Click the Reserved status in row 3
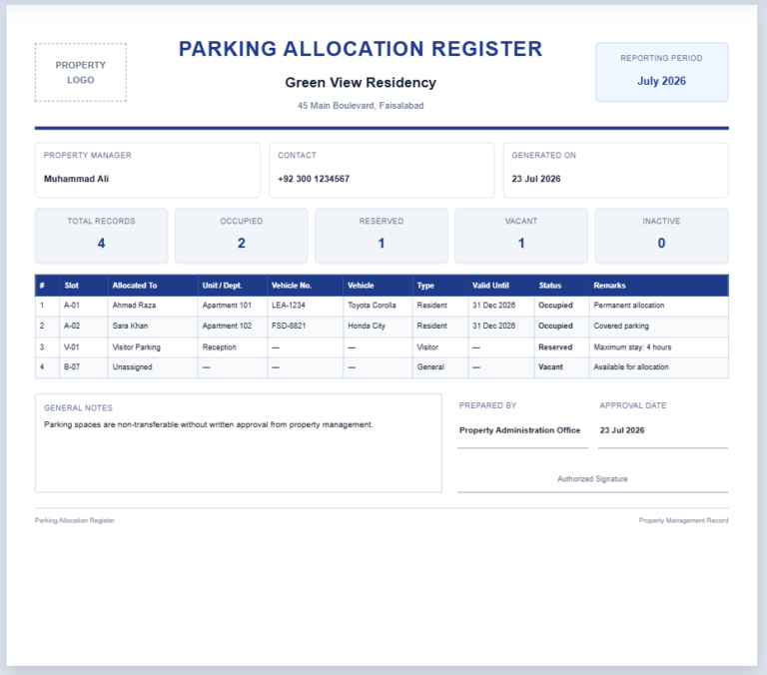This screenshot has height=675, width=767. pyautogui.click(x=555, y=347)
